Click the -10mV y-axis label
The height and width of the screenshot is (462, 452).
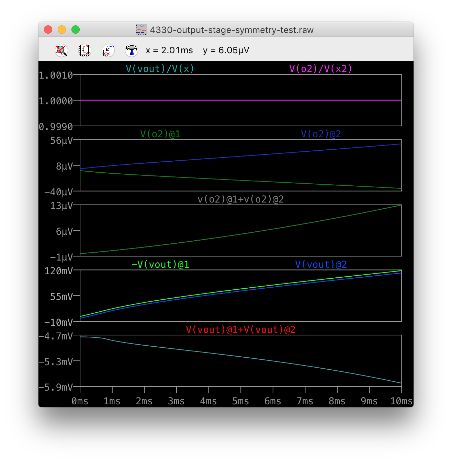(59, 323)
